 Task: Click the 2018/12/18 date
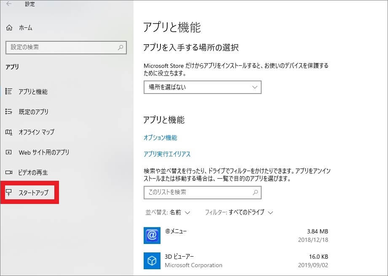click(313, 240)
